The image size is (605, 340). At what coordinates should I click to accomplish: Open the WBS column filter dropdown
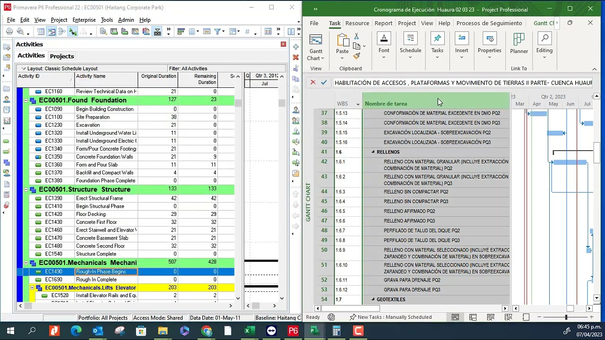pos(358,104)
